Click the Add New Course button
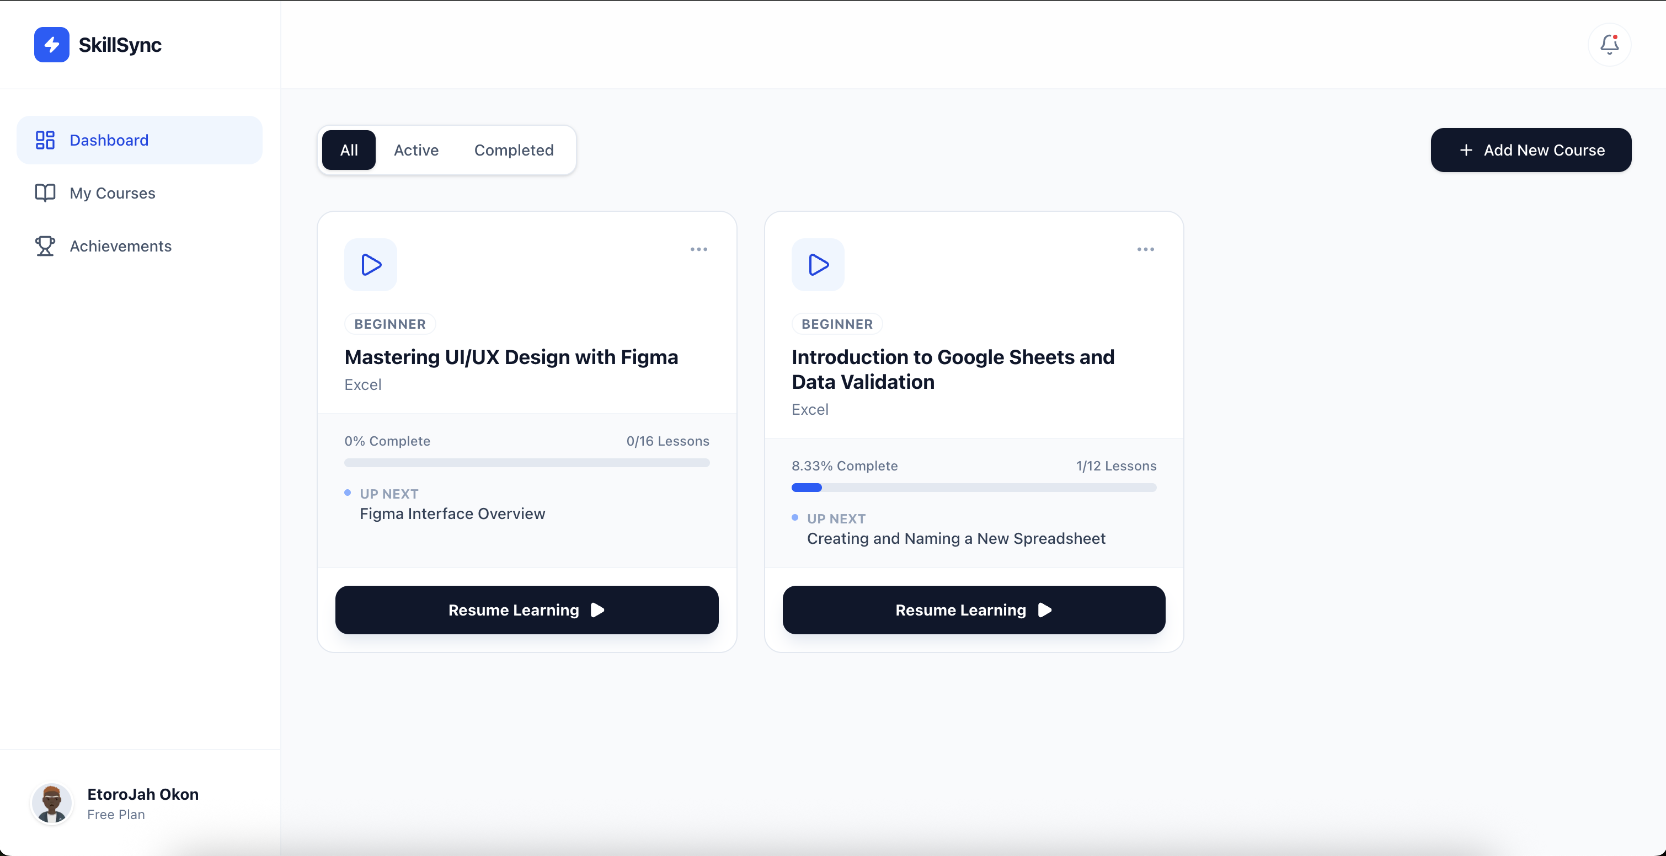The width and height of the screenshot is (1666, 856). (1530, 150)
